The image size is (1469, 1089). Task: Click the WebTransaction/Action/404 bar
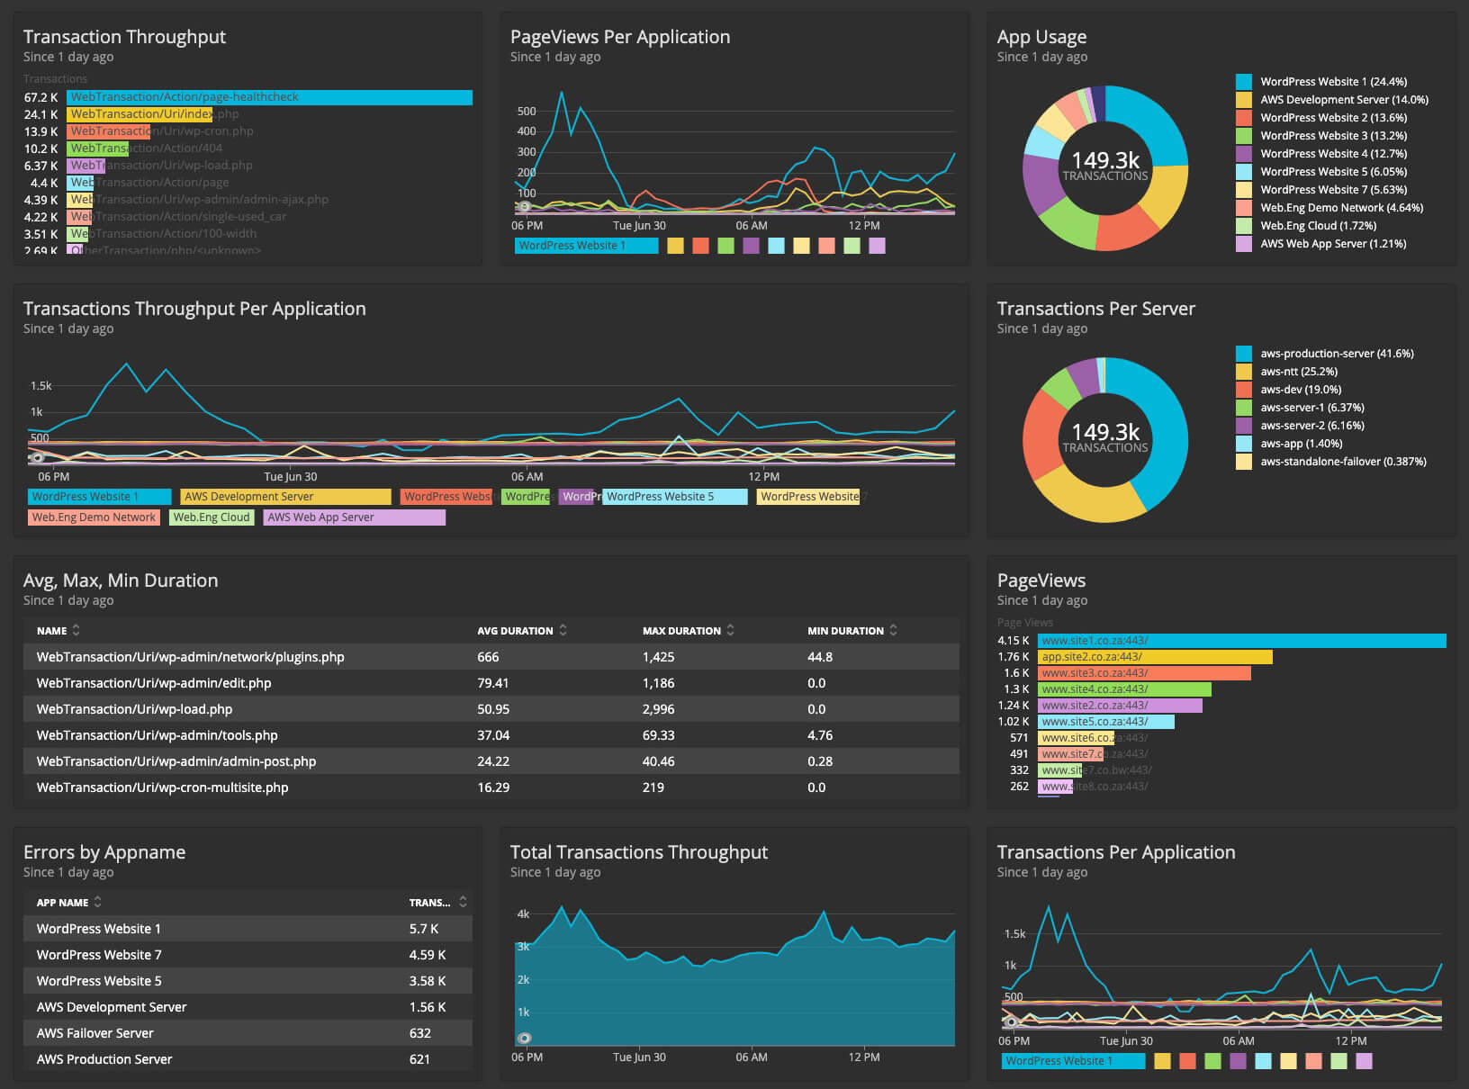[x=97, y=148]
